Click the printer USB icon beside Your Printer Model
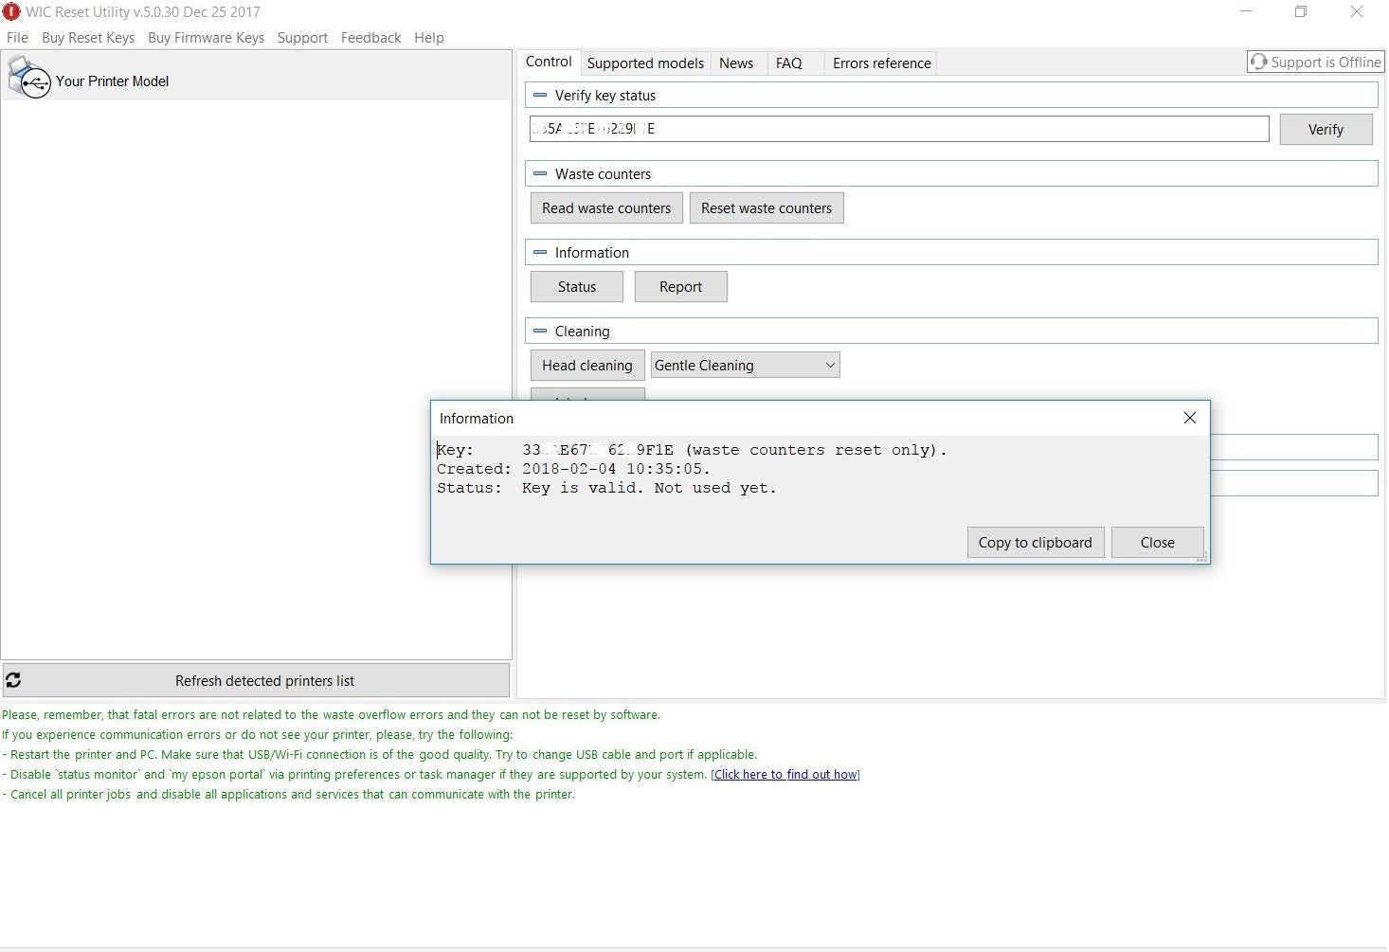1389x952 pixels. 28,78
